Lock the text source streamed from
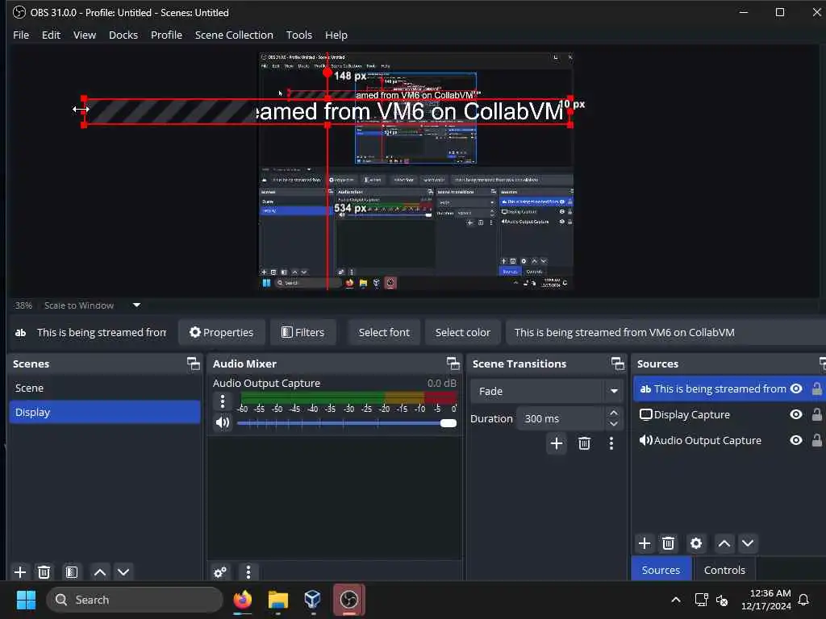This screenshot has height=619, width=826. [816, 388]
